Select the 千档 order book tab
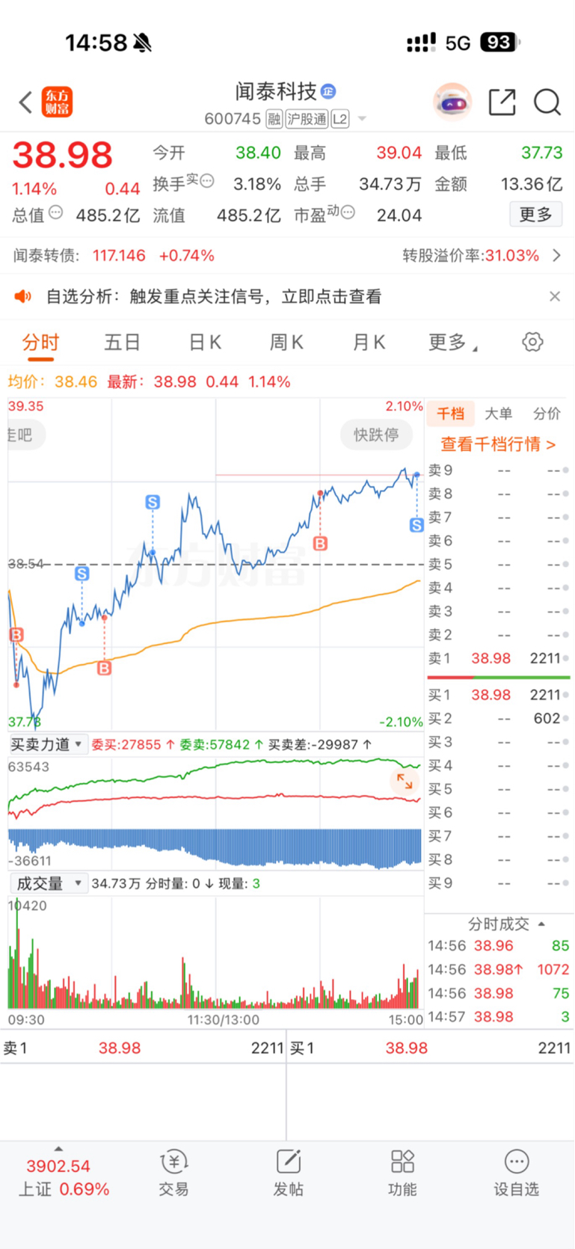575x1249 pixels. pos(451,414)
